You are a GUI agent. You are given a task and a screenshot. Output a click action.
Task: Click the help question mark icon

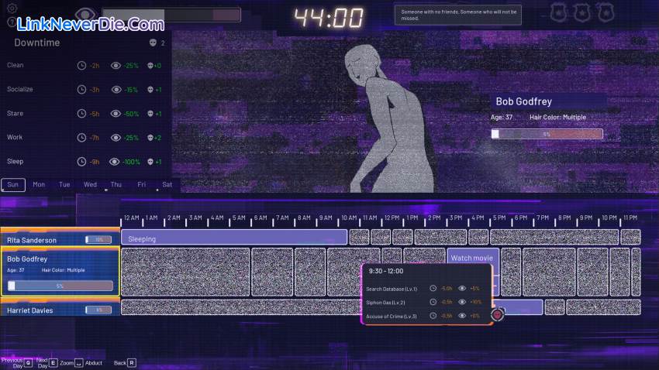click(x=12, y=22)
